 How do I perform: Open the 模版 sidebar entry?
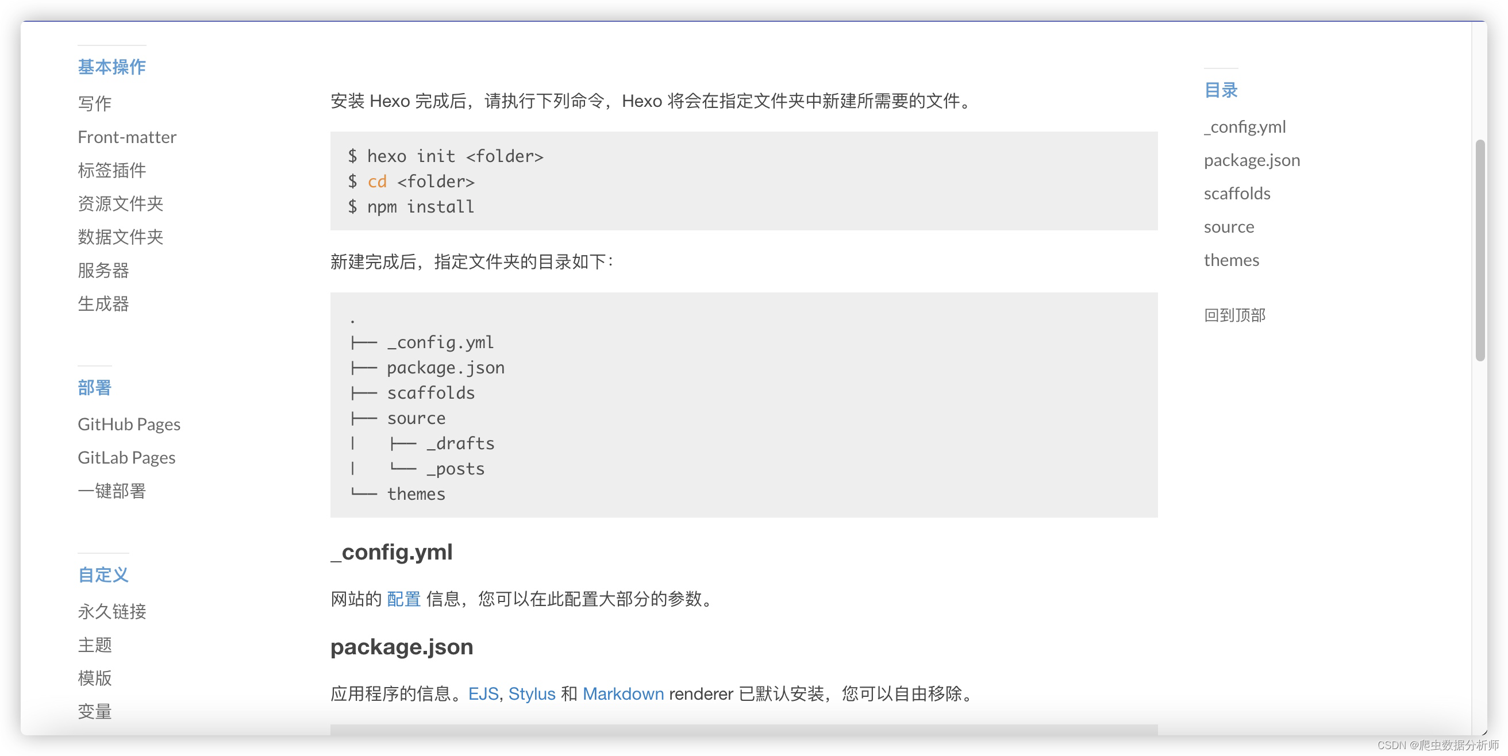tap(94, 678)
